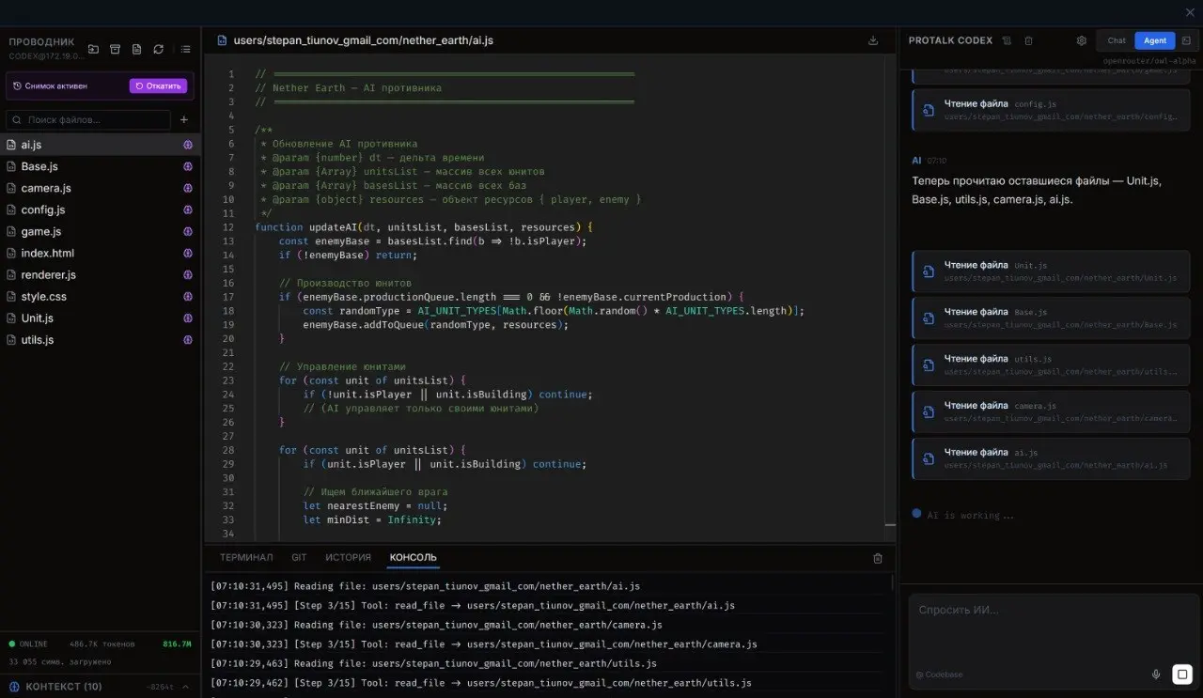Click the purple badge icon next to utils.js

tap(188, 339)
